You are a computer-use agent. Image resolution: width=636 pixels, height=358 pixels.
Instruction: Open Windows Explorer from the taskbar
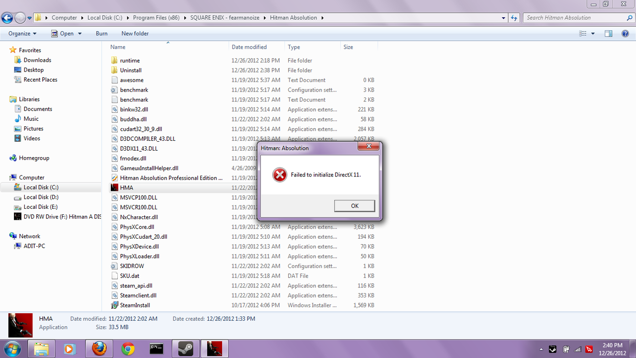point(42,349)
